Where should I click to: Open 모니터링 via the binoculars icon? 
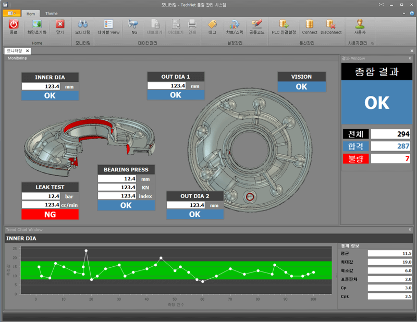82,24
